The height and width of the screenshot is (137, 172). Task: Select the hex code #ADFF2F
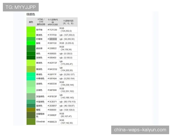tap(52, 63)
